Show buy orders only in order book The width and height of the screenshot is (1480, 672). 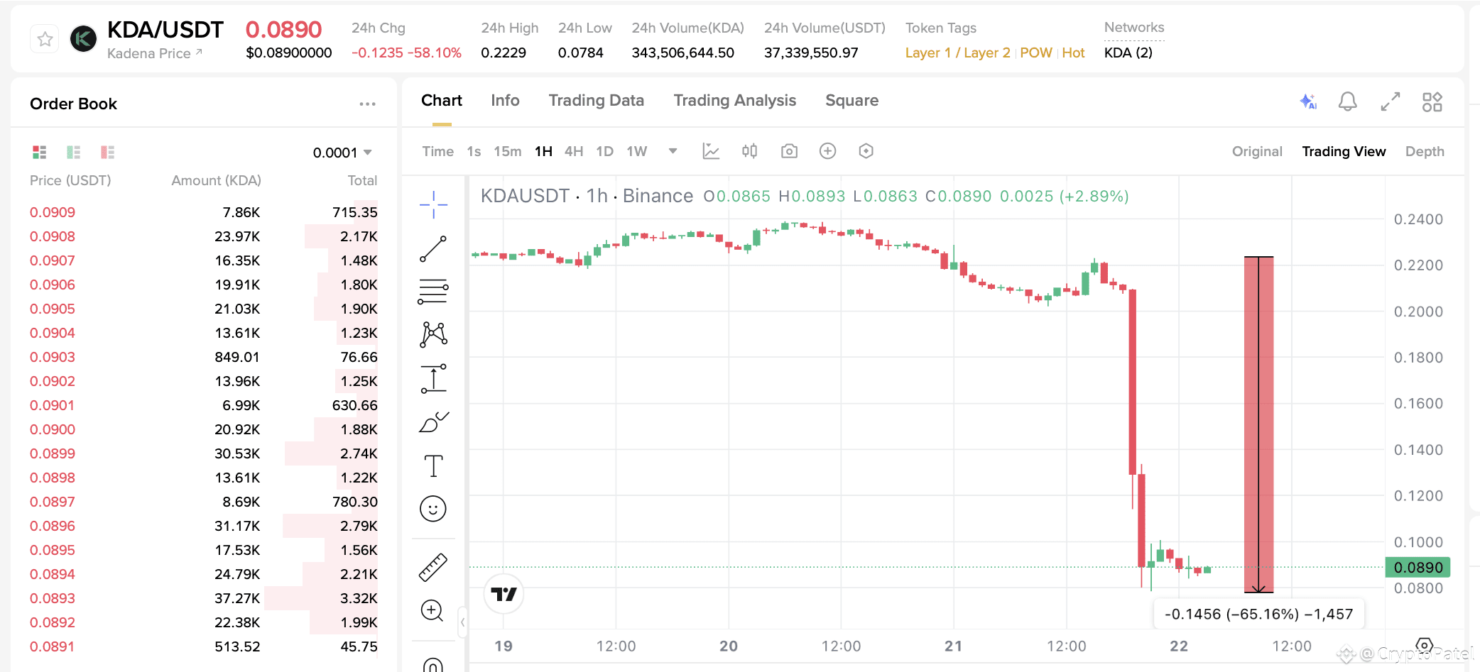[x=73, y=151]
